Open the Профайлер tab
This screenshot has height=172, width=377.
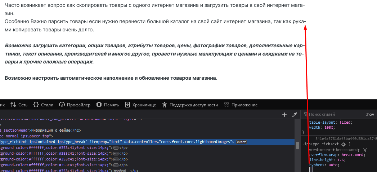point(75,105)
